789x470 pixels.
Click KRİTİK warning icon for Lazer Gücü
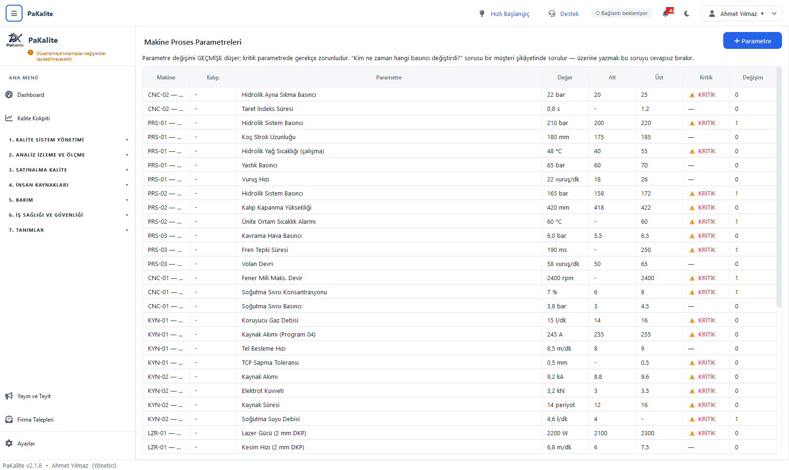(x=692, y=433)
